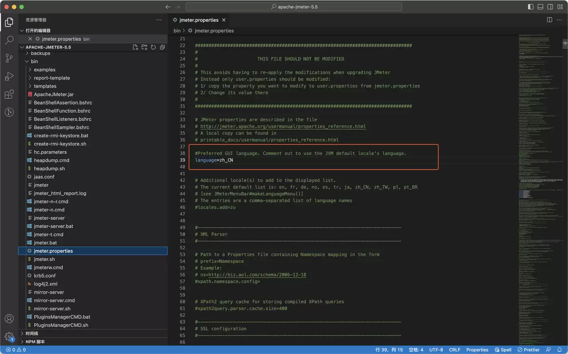The width and height of the screenshot is (568, 354).
Task: Click the New Folder icon in explorer header
Action: 144,47
